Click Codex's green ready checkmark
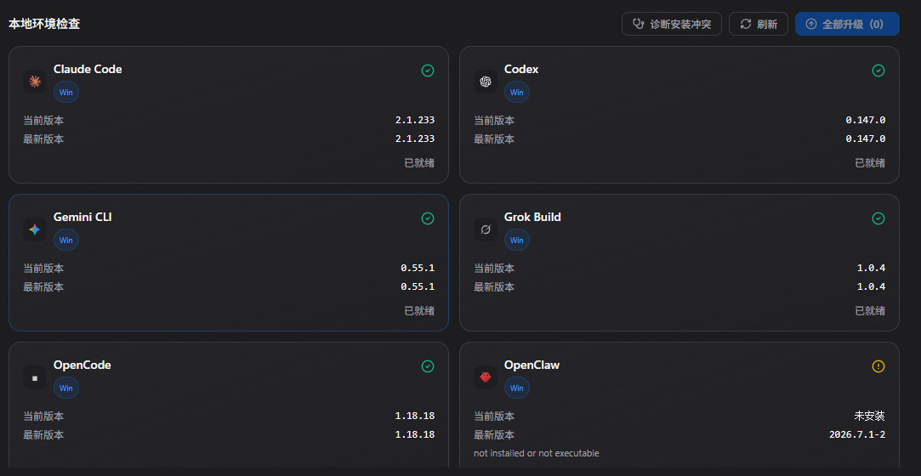Viewport: 921px width, 476px height. click(878, 71)
